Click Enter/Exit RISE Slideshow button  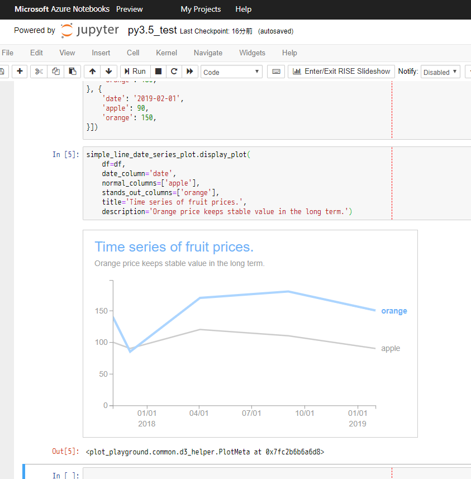click(341, 72)
